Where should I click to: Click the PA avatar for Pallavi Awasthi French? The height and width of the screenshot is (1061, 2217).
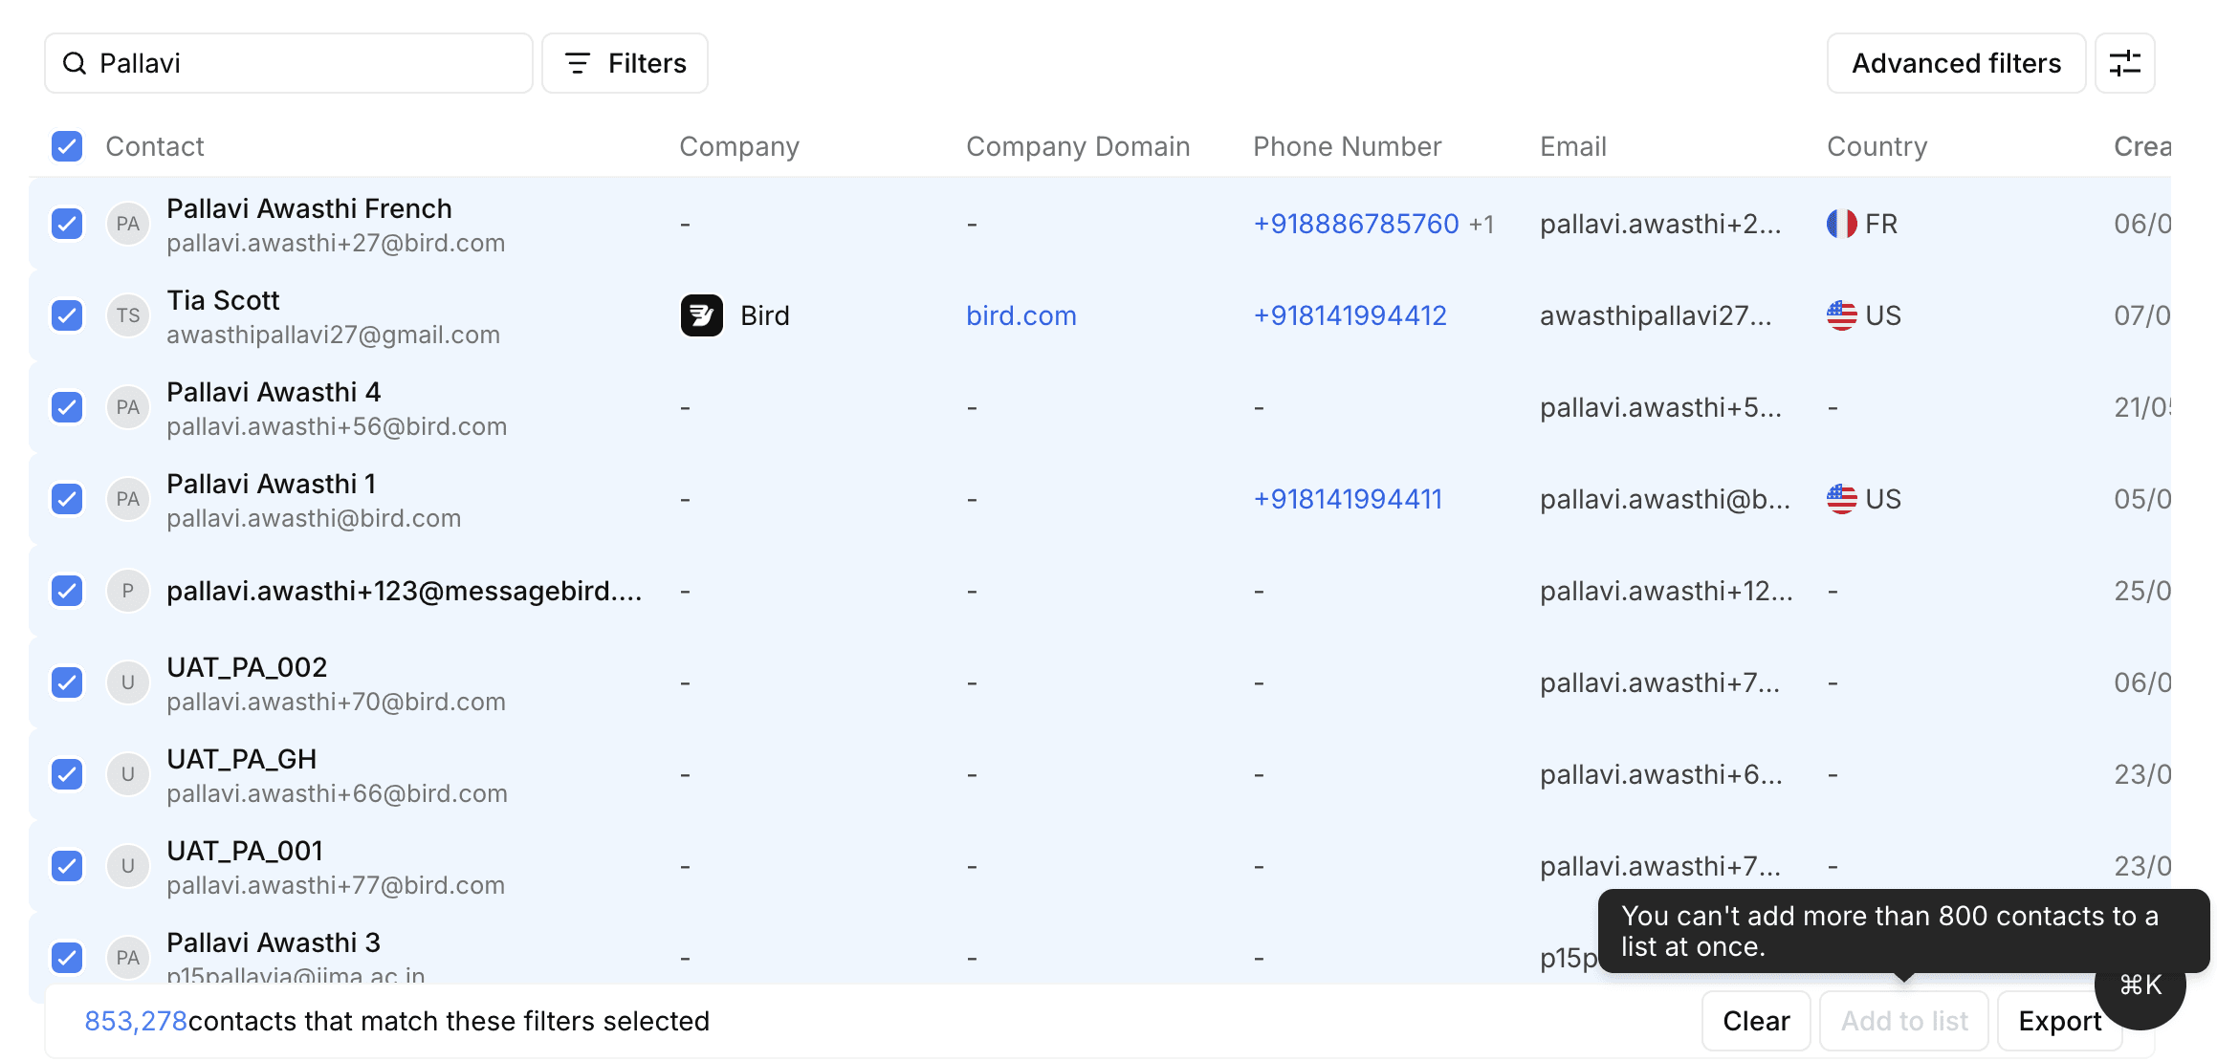click(127, 224)
